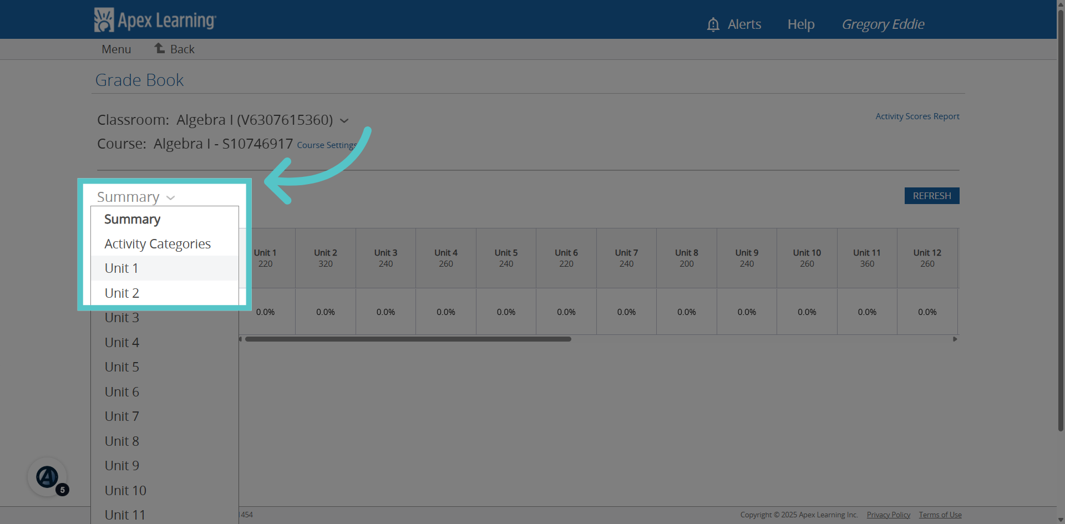Click the Back arrow icon
Screen dimensions: 1065x524
tap(160, 48)
